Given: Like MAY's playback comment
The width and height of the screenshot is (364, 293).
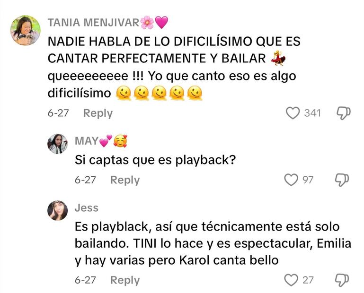Looking at the screenshot, I should [x=291, y=180].
